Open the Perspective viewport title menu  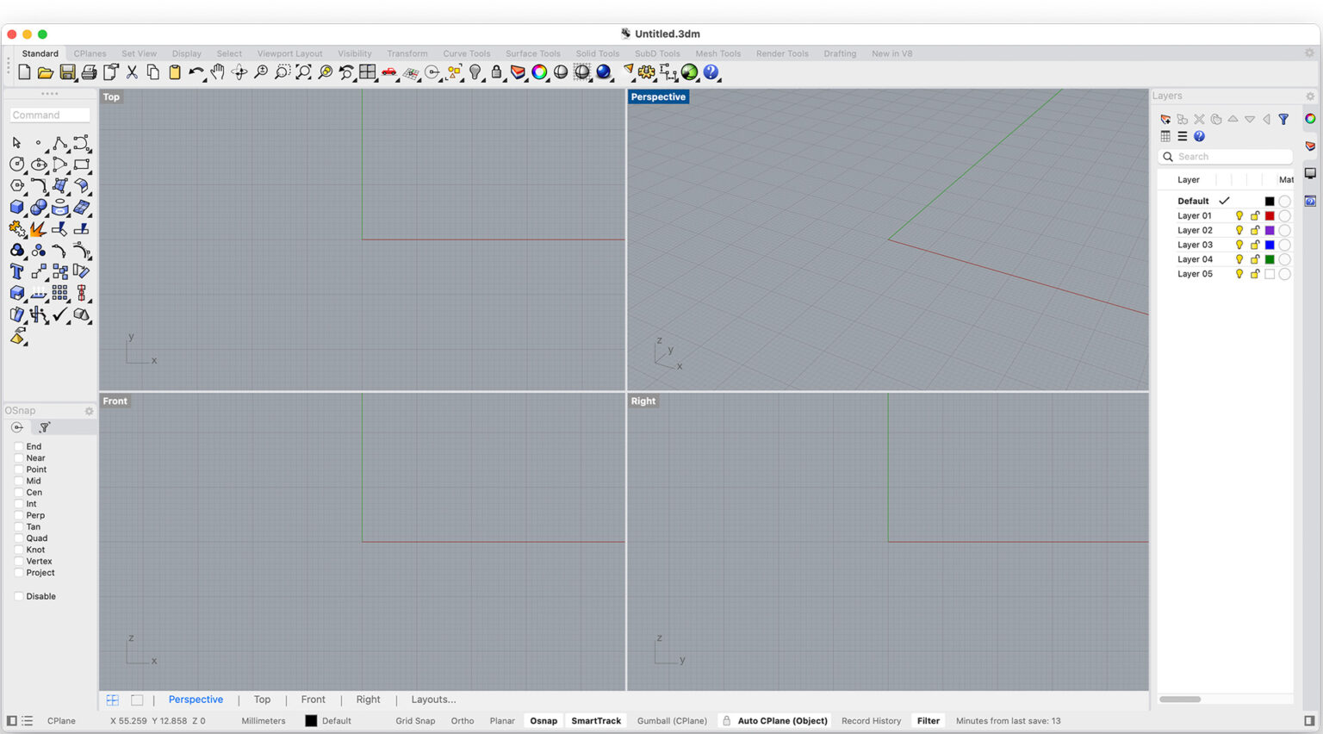[x=658, y=96]
